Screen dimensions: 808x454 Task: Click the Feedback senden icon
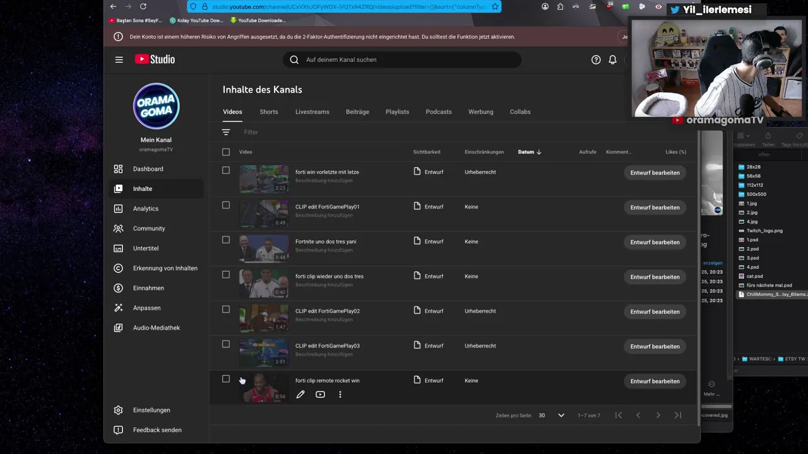[118, 430]
